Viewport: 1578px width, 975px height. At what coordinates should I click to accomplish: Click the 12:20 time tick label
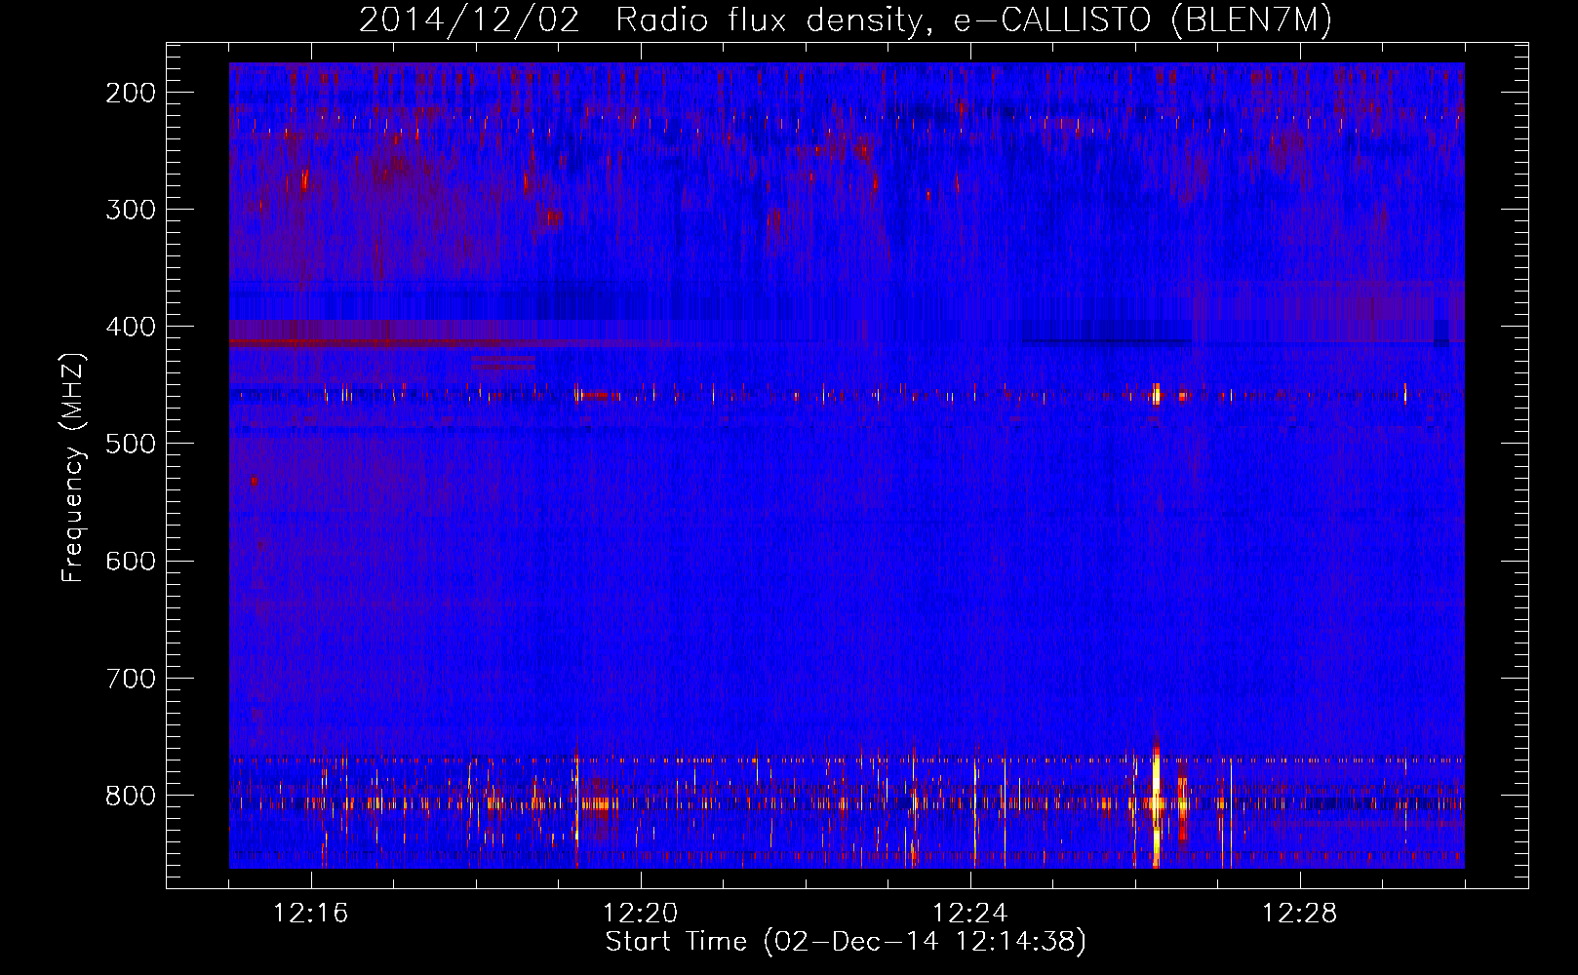click(x=641, y=914)
